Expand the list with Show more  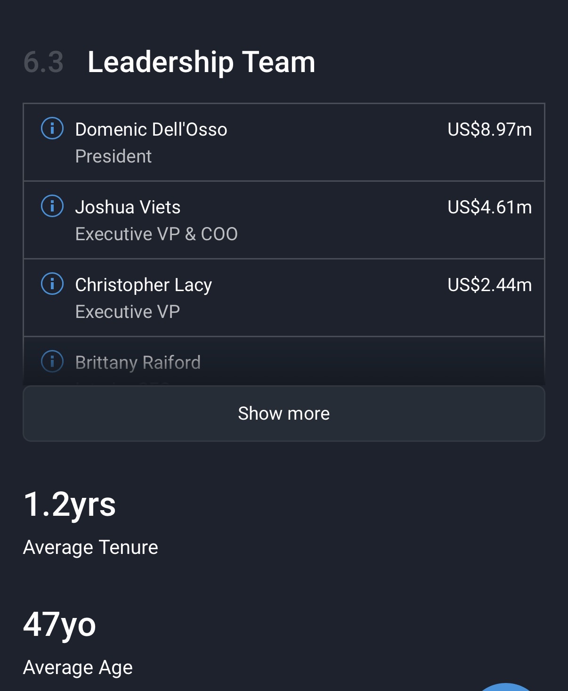click(x=284, y=414)
